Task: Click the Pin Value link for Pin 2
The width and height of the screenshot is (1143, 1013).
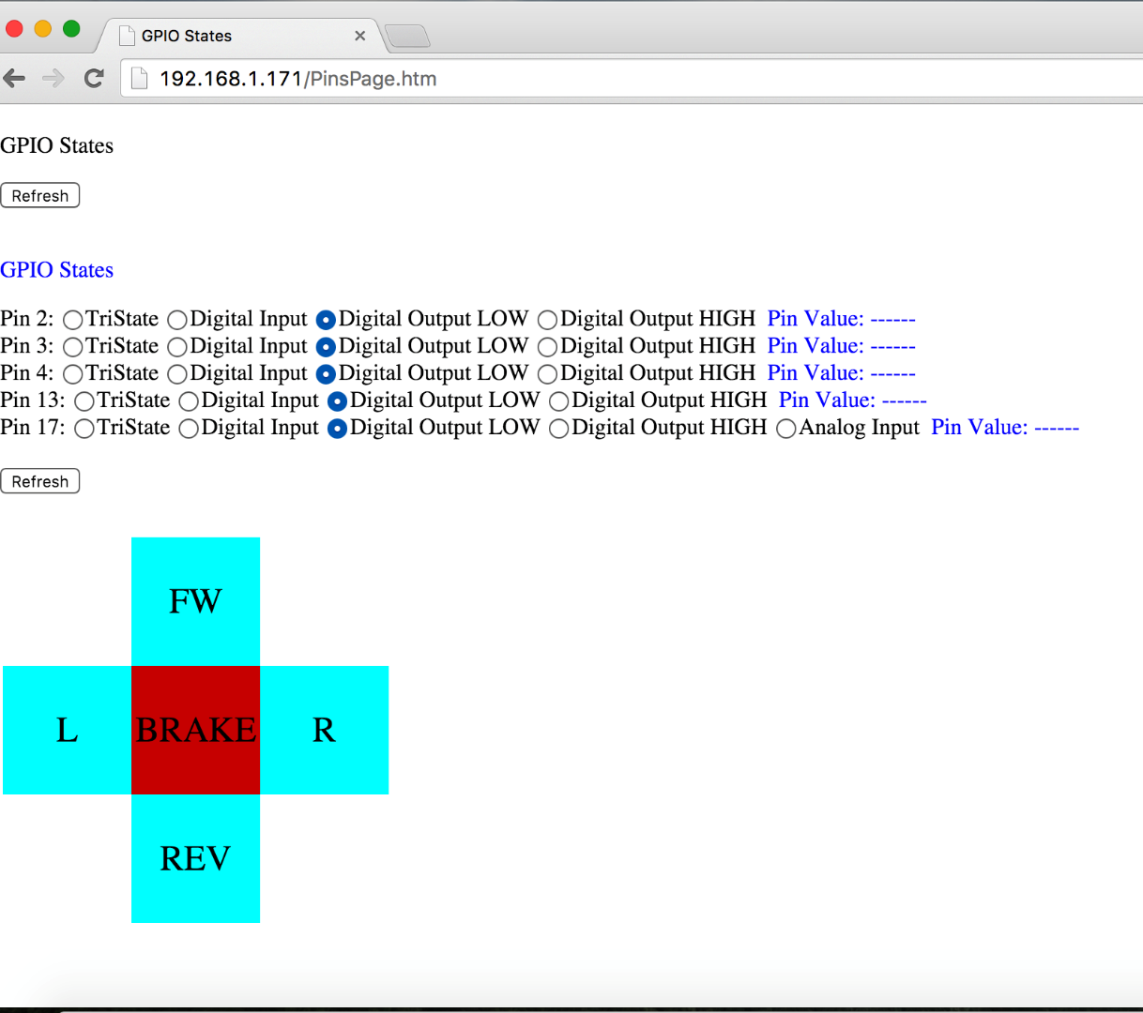Action: [840, 318]
